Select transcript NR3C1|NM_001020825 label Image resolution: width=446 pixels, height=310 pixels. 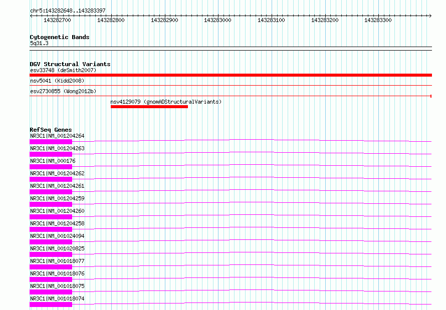tap(57, 248)
